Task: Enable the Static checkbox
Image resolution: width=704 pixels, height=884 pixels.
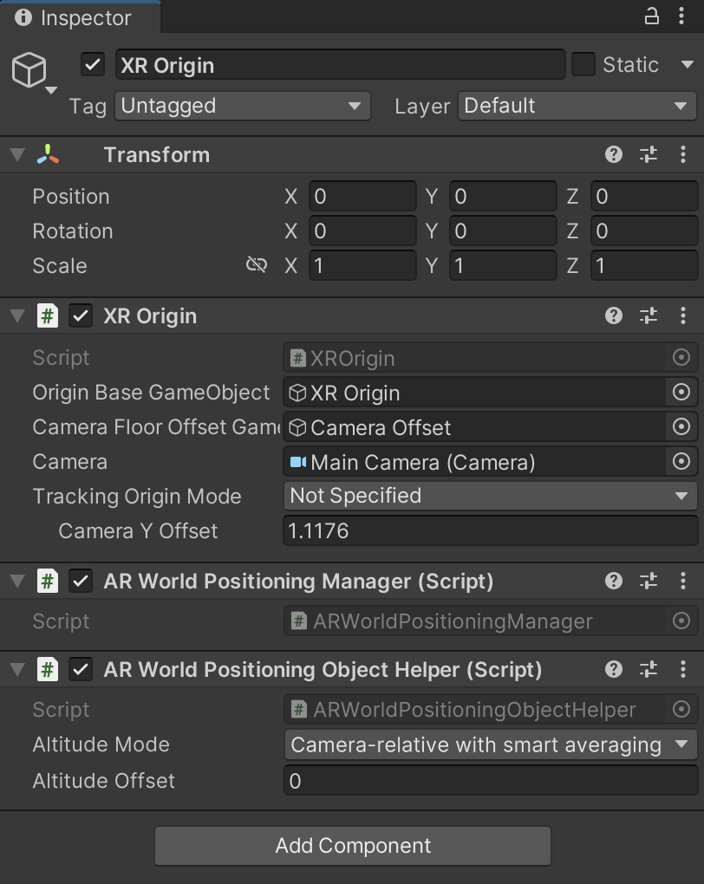Action: click(x=582, y=64)
